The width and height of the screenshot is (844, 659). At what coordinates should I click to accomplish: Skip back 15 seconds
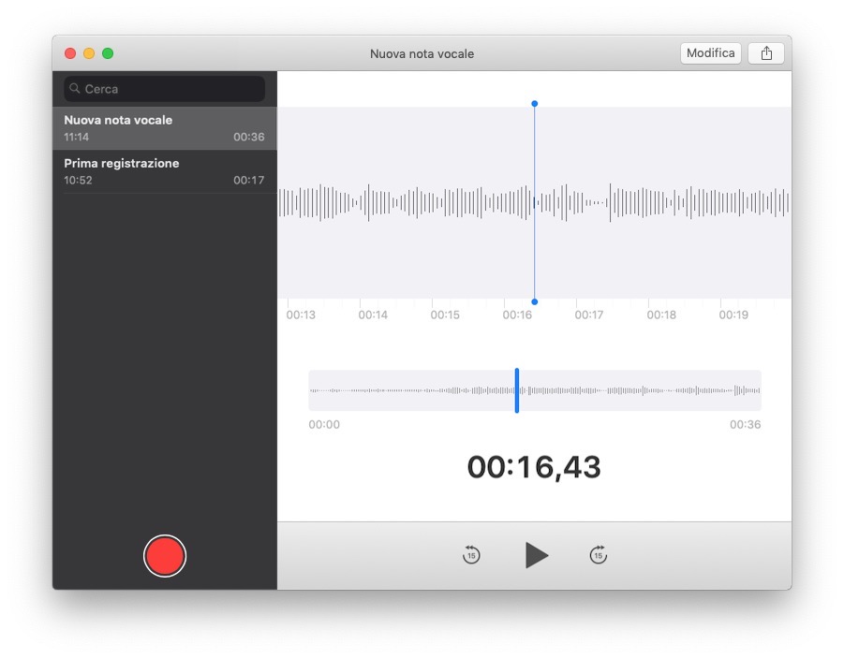click(471, 555)
